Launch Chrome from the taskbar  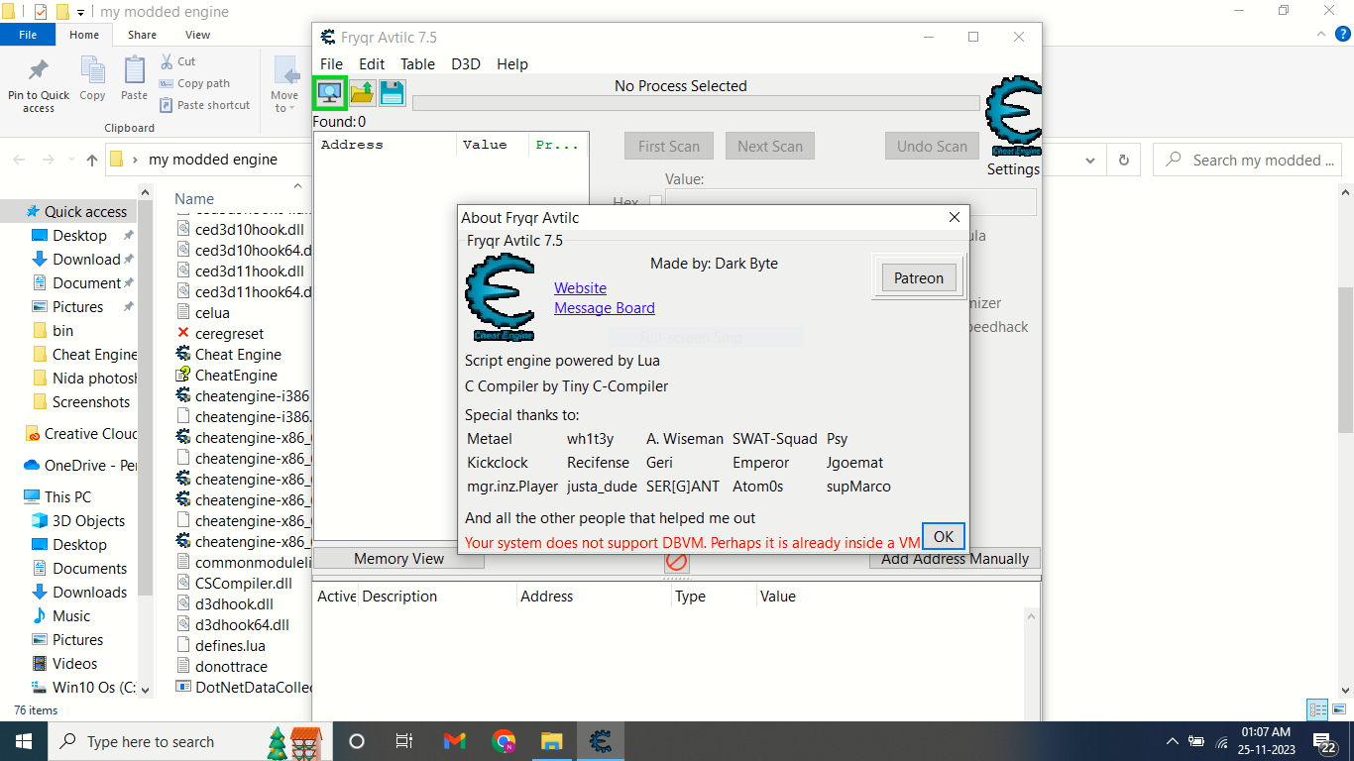[504, 740]
